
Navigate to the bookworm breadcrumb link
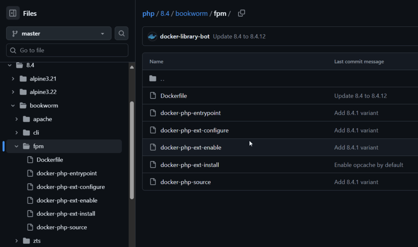191,13
